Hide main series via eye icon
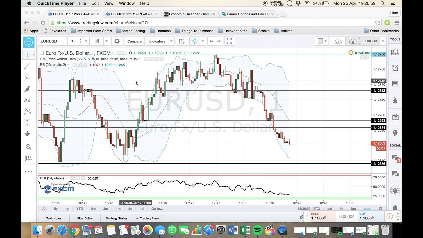The height and width of the screenshot is (238, 423). [x=120, y=53]
